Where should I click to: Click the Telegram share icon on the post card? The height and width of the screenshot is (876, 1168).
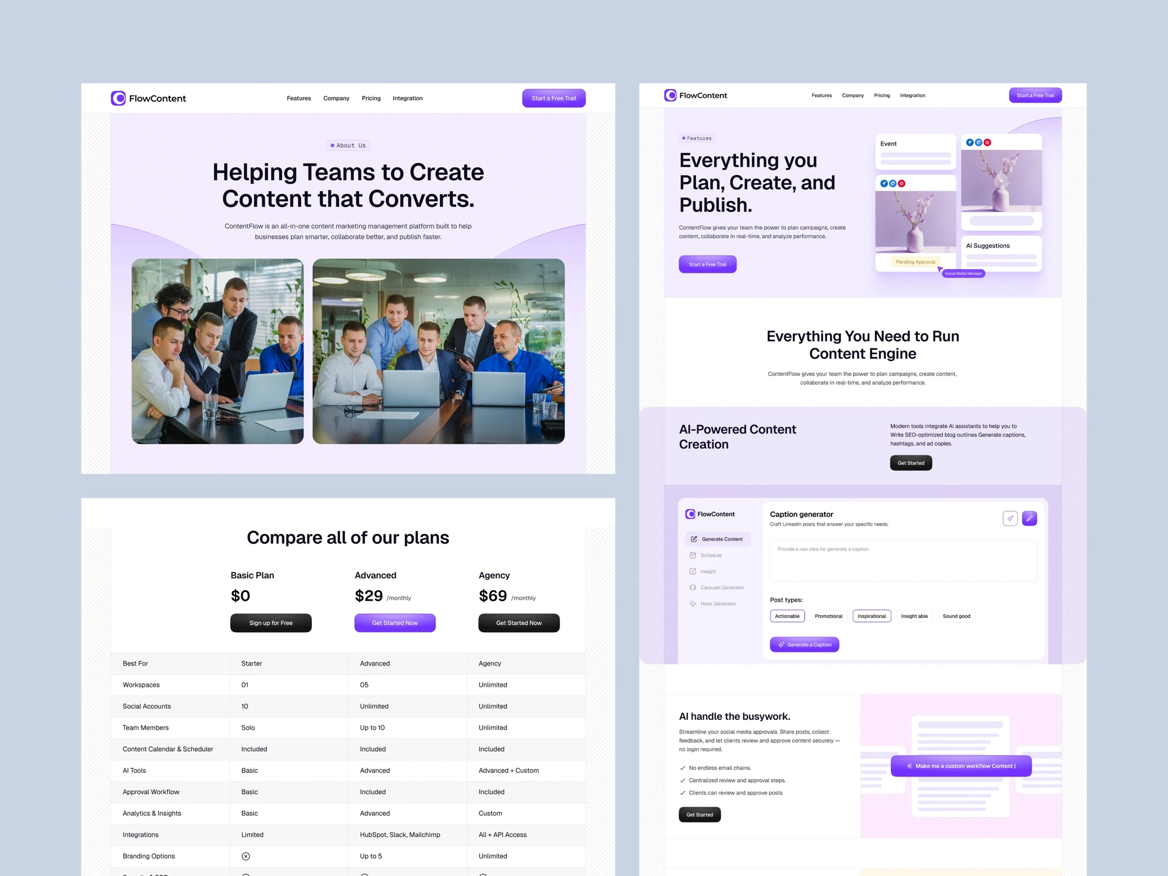coord(970,143)
